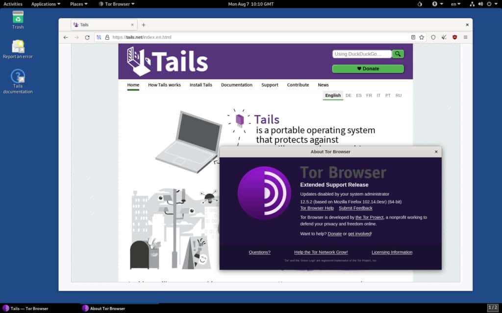The height and width of the screenshot is (313, 502).
Task: Select the DE language option
Action: tap(348, 95)
